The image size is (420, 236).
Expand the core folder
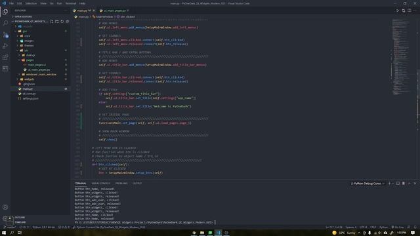coord(40,36)
